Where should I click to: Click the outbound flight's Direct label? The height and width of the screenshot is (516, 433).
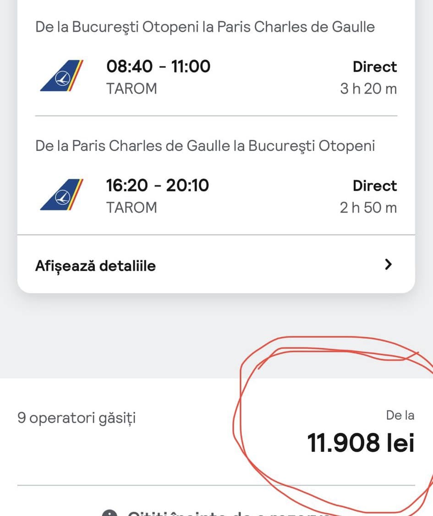(374, 67)
